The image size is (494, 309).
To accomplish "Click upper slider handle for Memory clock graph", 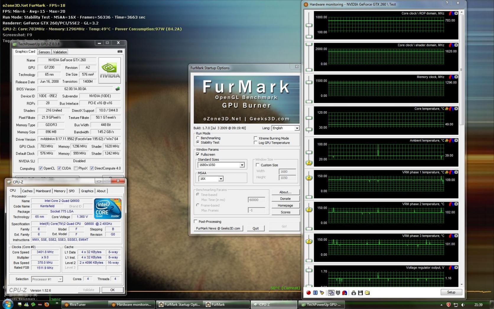I will 309,82.
